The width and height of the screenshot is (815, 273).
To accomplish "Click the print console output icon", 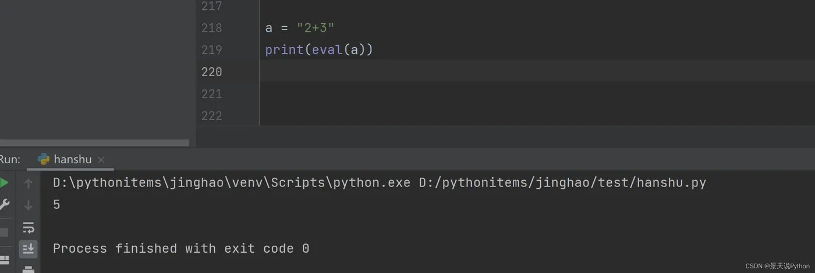I will [28, 268].
